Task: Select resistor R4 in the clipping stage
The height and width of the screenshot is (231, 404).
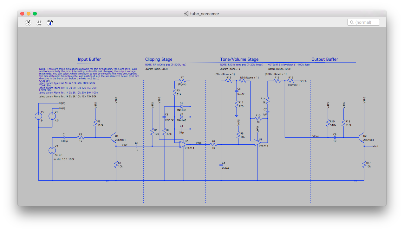Action: click(153, 132)
